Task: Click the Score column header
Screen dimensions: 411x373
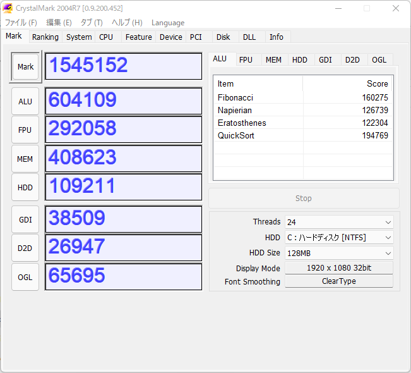Action: [x=348, y=83]
